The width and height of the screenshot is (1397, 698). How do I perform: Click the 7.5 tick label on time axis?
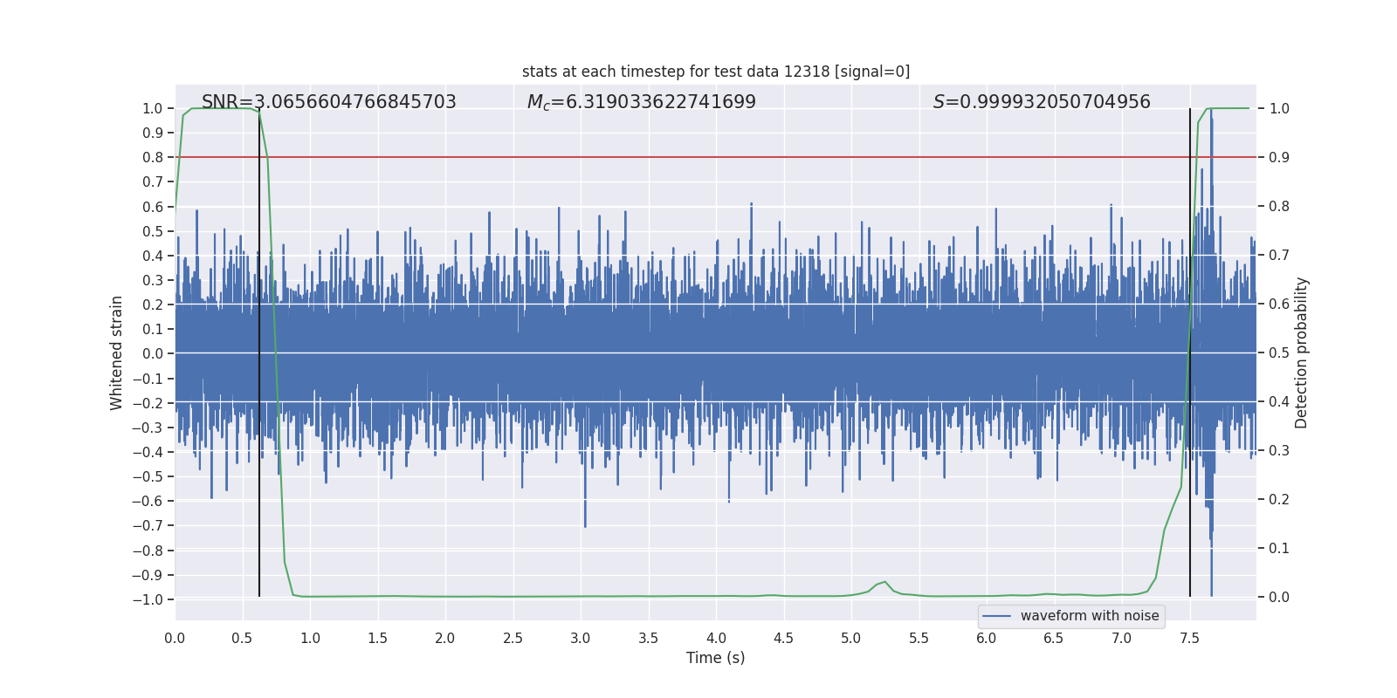(x=1189, y=638)
